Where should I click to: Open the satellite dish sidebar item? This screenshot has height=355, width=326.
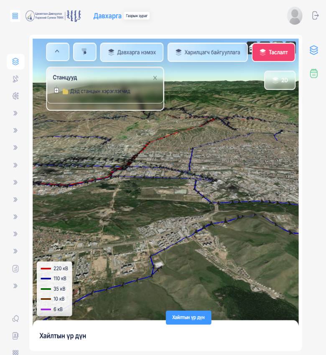15,79
